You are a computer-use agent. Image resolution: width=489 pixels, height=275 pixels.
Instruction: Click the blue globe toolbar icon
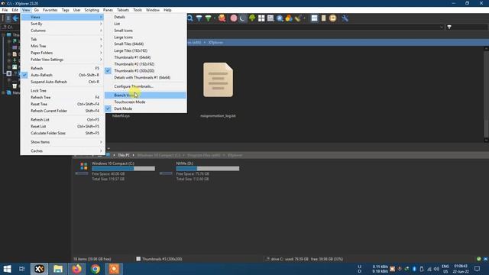[280, 18]
